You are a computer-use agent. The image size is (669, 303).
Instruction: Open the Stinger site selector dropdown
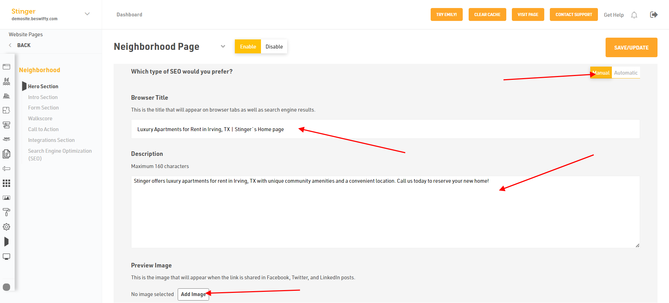87,14
